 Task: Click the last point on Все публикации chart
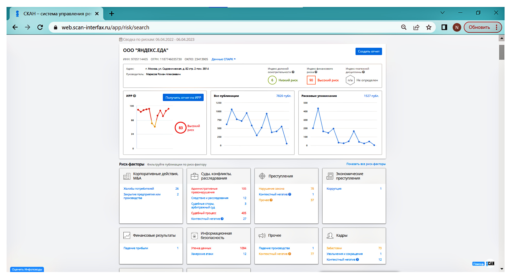pyautogui.click(x=286, y=144)
